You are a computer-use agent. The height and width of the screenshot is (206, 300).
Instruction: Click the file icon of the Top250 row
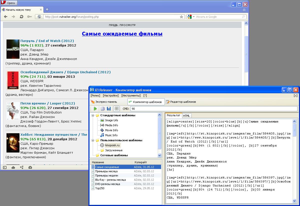(x=93, y=188)
